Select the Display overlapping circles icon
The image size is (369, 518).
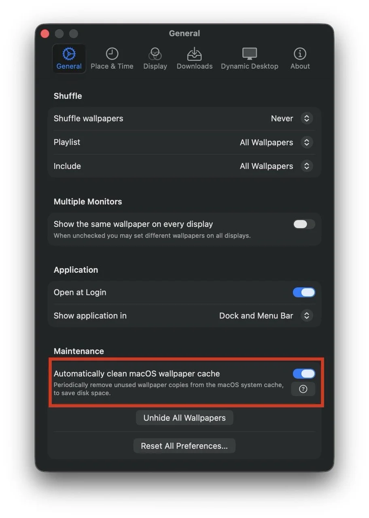155,53
